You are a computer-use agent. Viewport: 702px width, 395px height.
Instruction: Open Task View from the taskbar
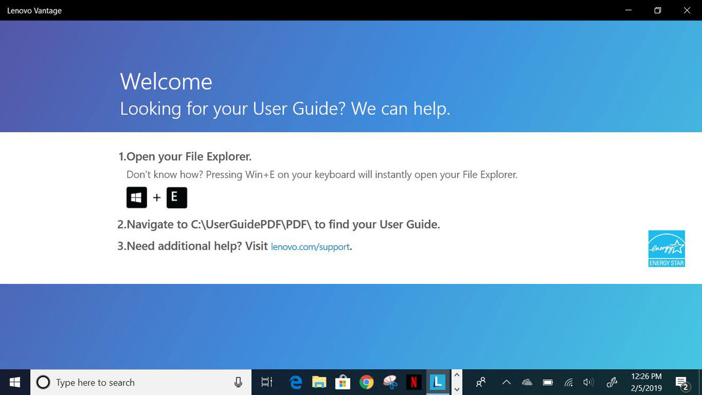point(267,382)
